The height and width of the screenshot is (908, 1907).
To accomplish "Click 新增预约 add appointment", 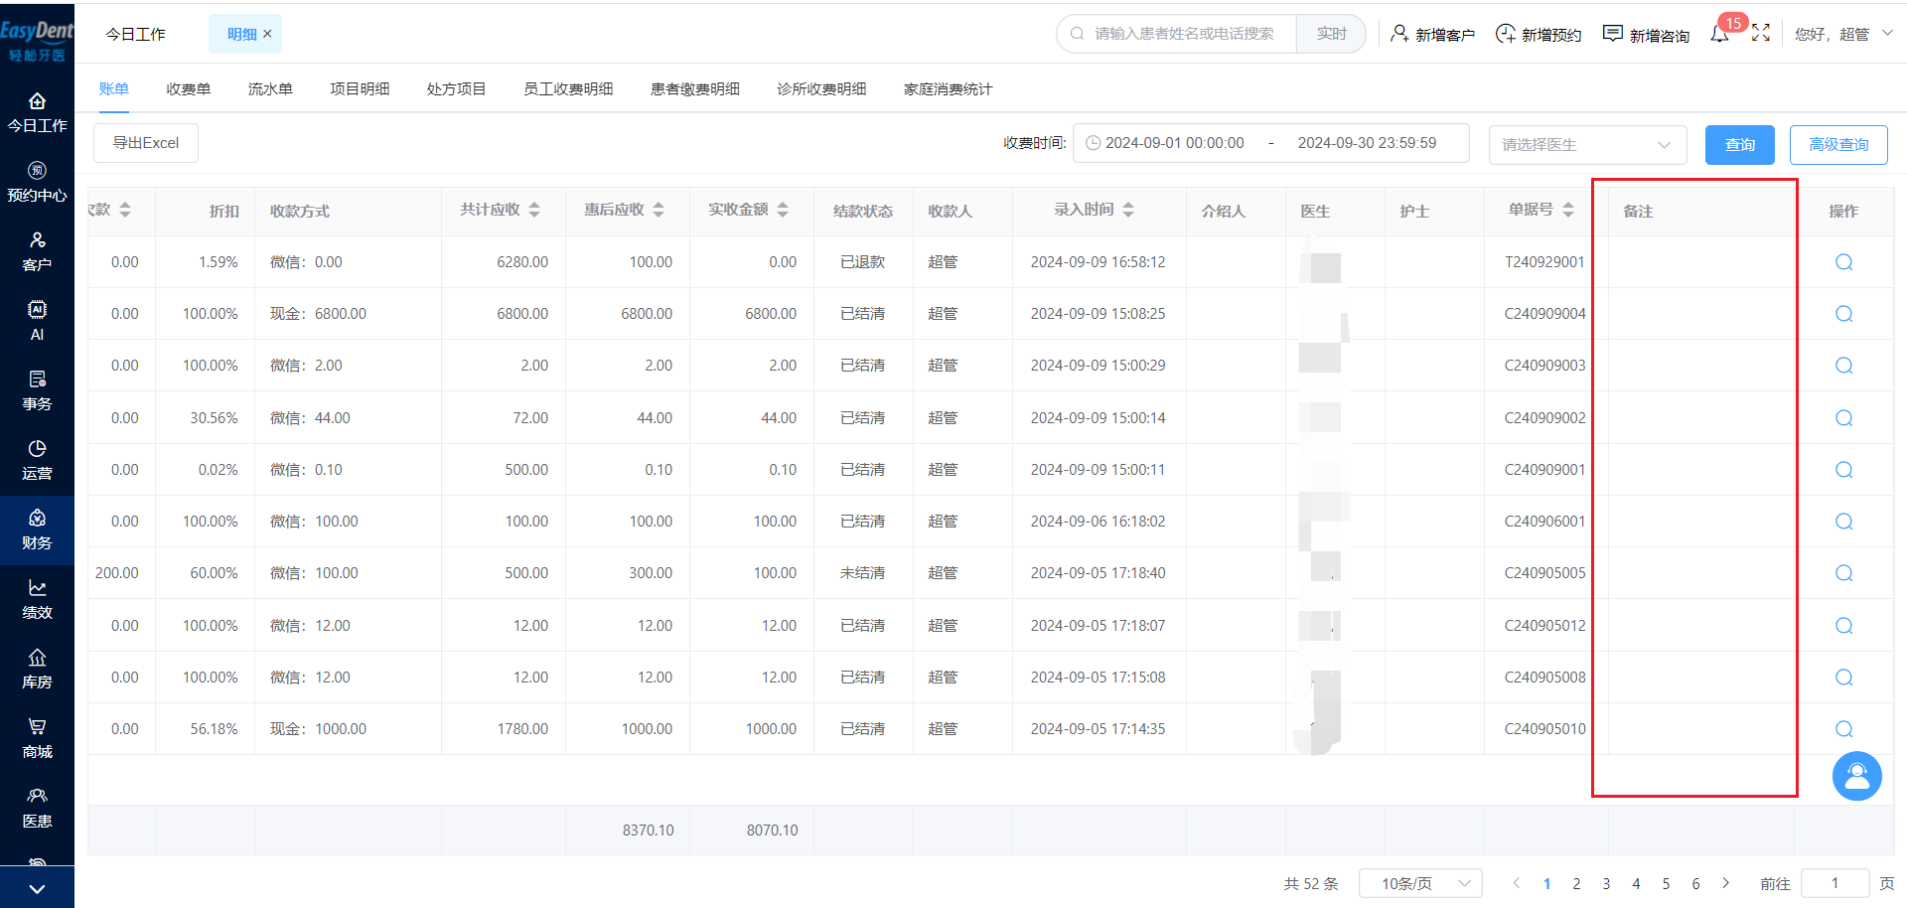I will (x=1539, y=34).
